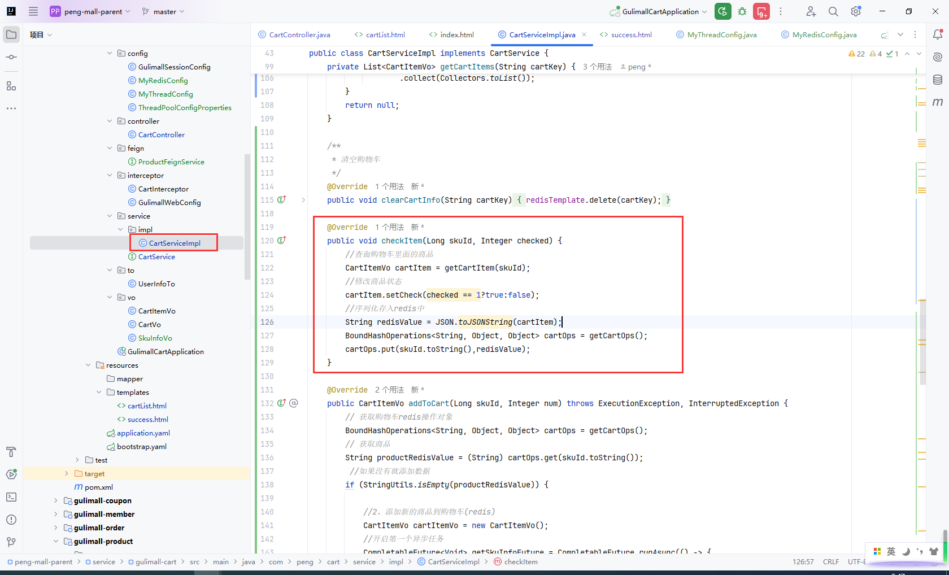949x575 pixels.
Task: Open the main hamburger menu
Action: (x=33, y=11)
